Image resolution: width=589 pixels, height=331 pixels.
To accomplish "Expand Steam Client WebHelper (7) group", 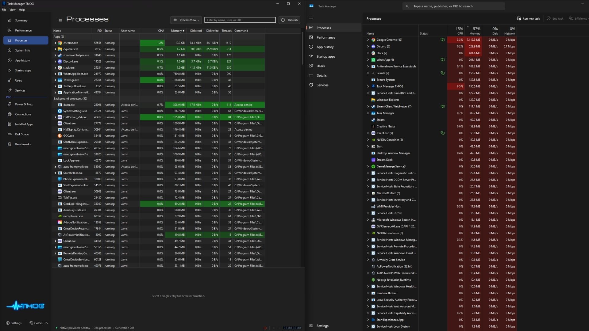I will [x=368, y=106].
